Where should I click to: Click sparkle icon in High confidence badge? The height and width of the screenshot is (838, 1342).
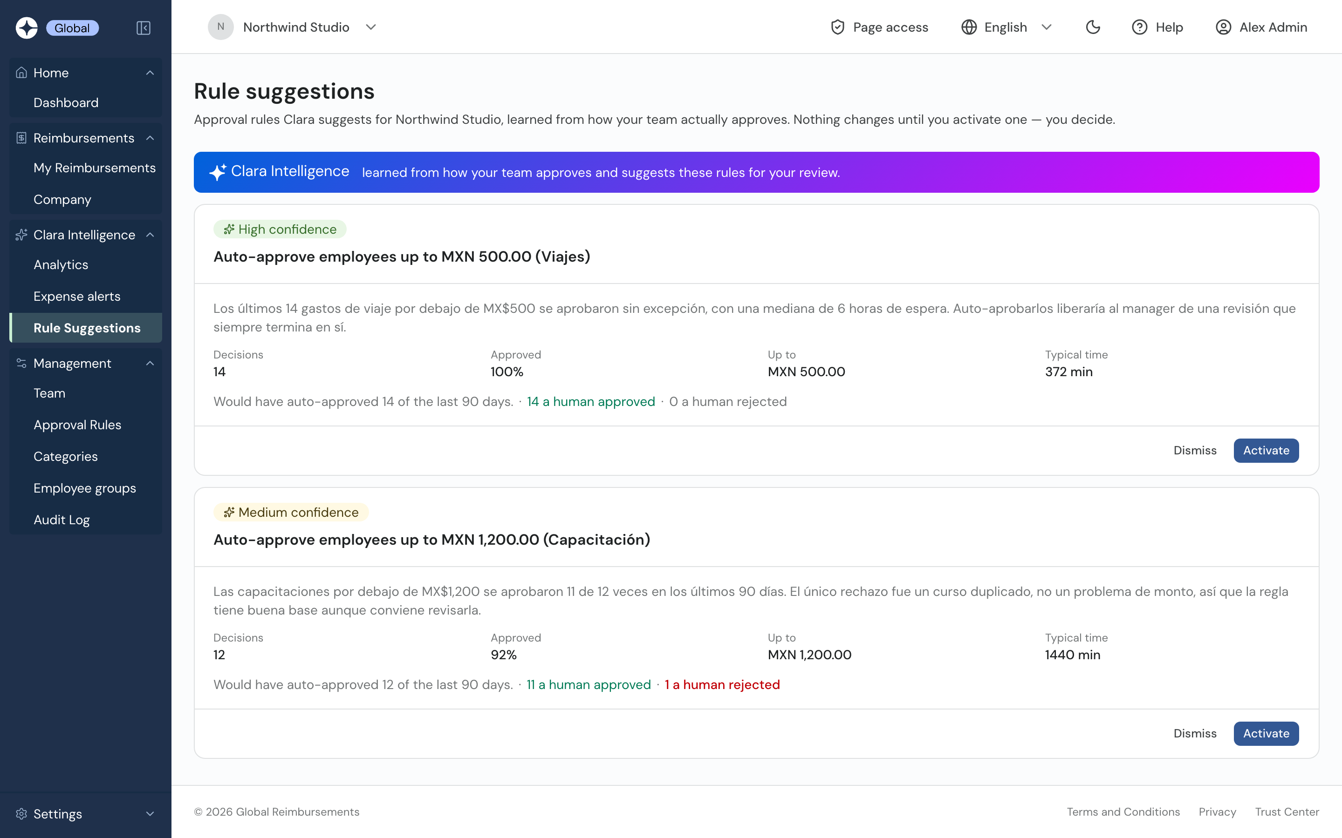[x=229, y=230]
